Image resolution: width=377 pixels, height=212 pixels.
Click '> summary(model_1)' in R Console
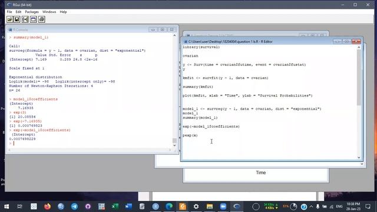29,37
